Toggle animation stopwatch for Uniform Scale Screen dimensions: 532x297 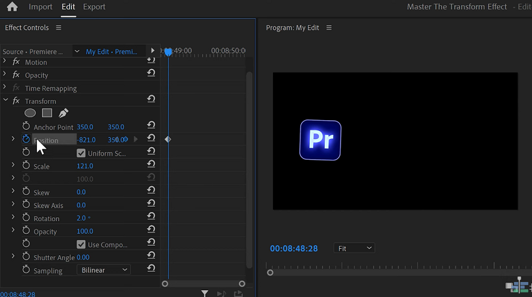point(26,152)
